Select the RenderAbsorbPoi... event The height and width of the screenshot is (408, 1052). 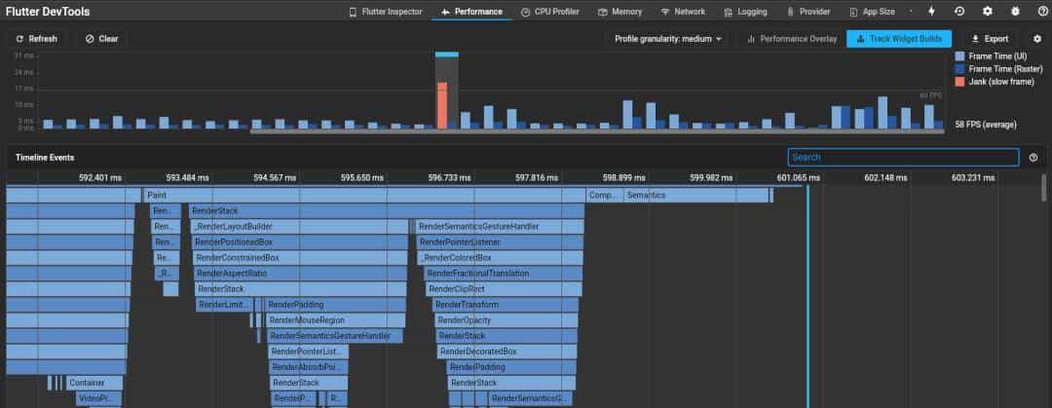(310, 367)
